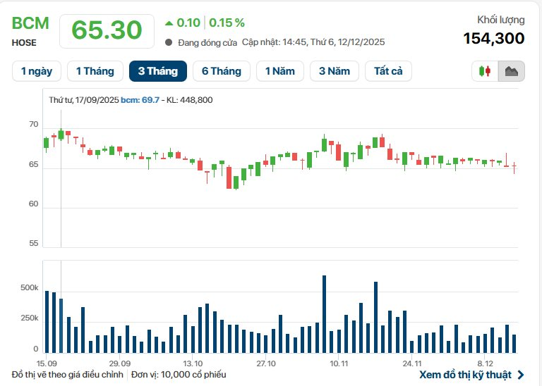Click the 65.30 price box
Image resolution: width=542 pixels, height=386 pixels.
107,30
